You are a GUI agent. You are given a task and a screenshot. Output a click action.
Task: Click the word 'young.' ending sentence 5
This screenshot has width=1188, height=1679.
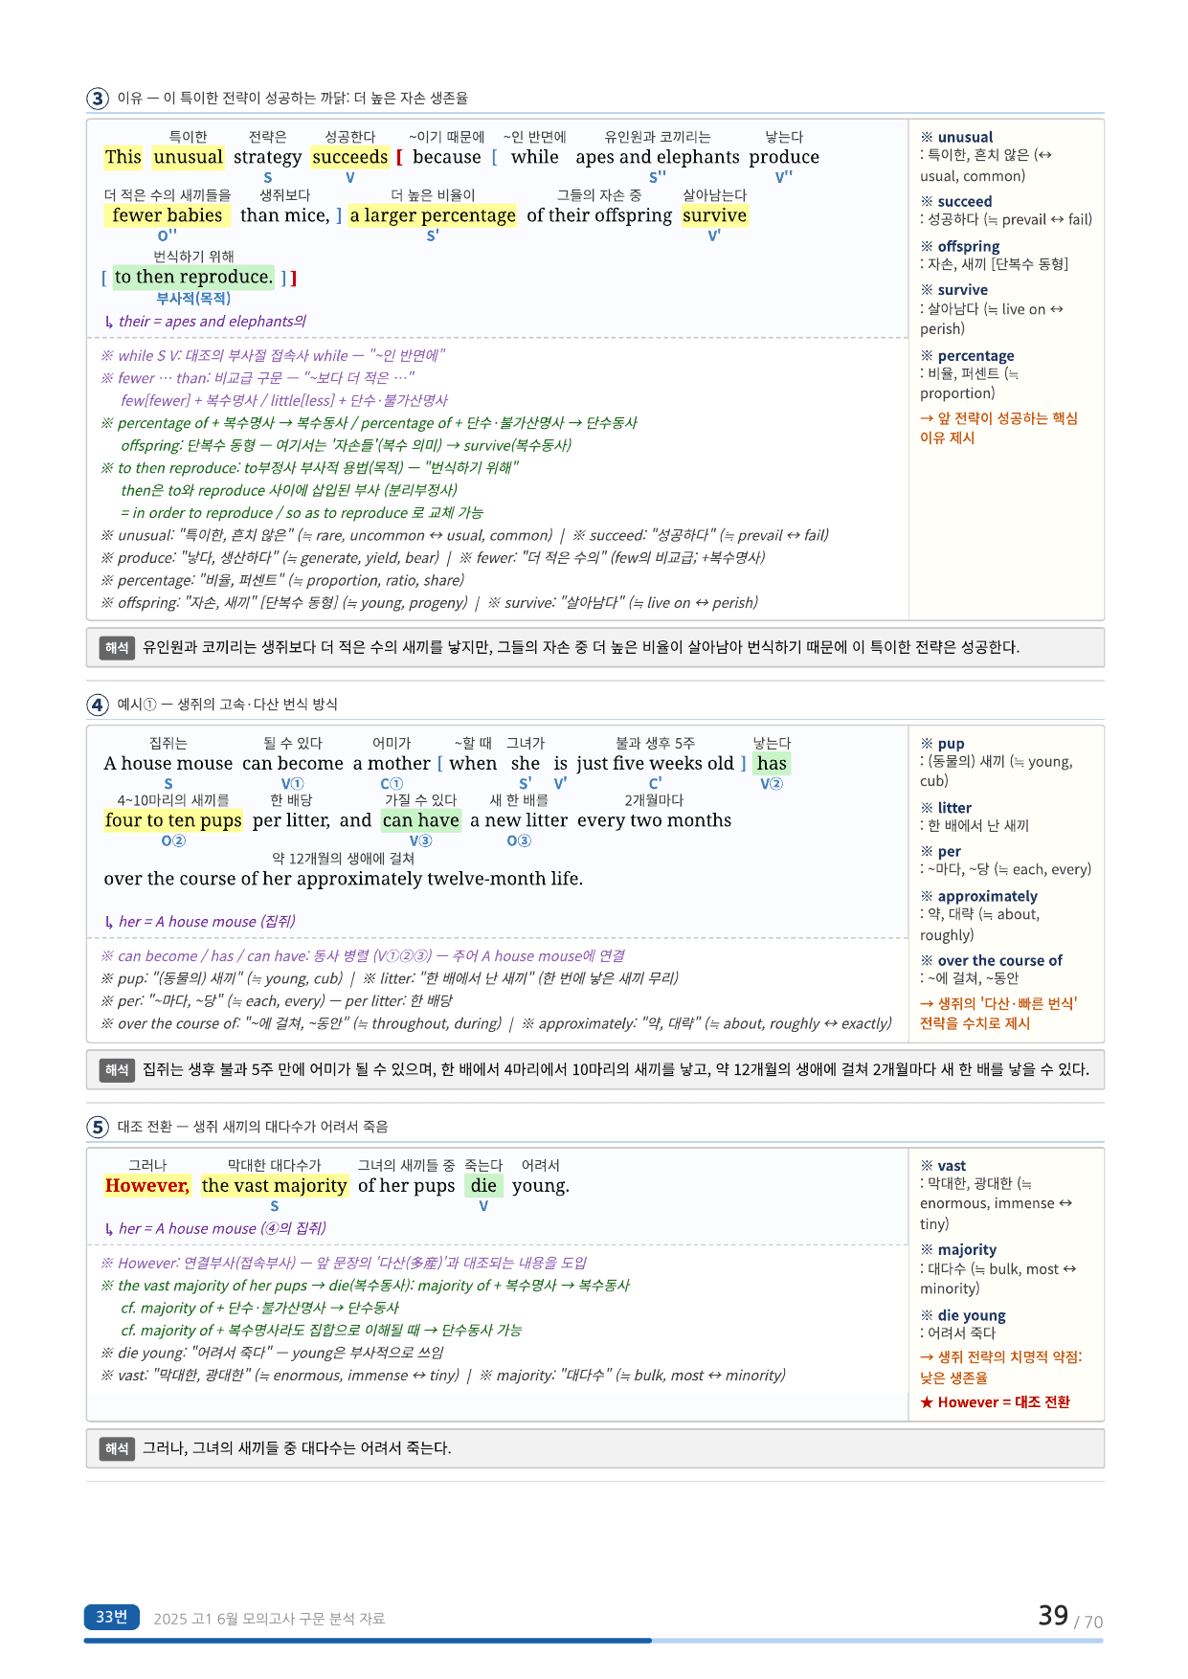541,1186
